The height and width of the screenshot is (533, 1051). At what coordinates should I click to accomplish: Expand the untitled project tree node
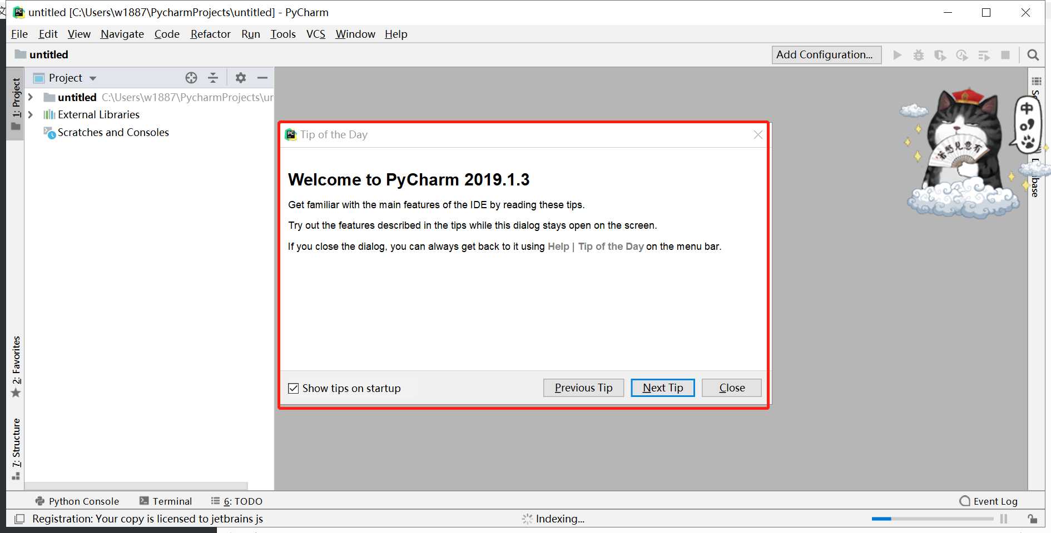click(x=31, y=97)
